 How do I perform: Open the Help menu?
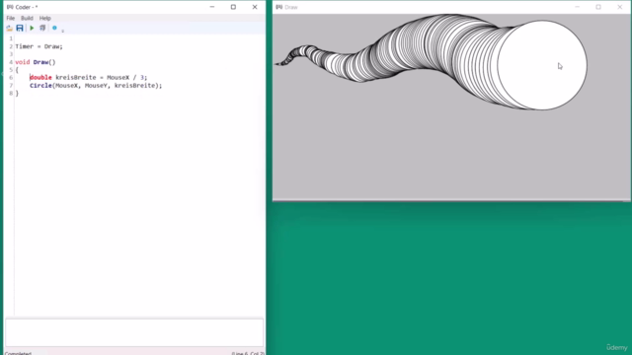(45, 18)
